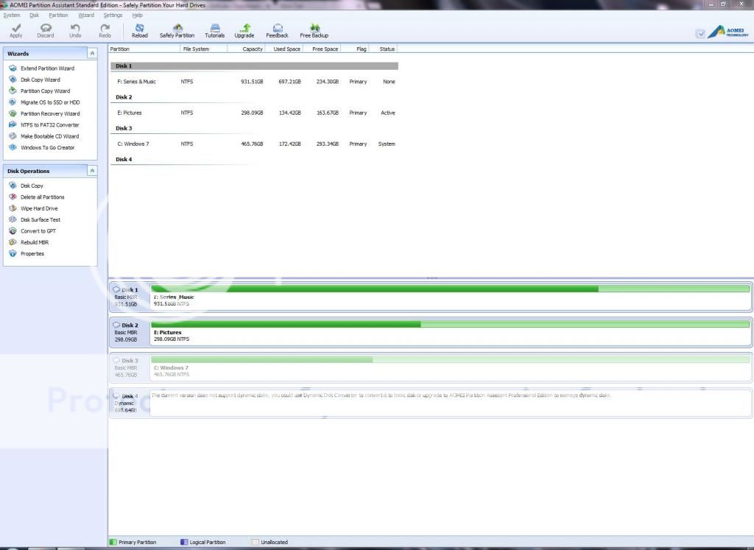Open the Safely Partition tool
Screen dimensions: 754x550
(x=177, y=31)
